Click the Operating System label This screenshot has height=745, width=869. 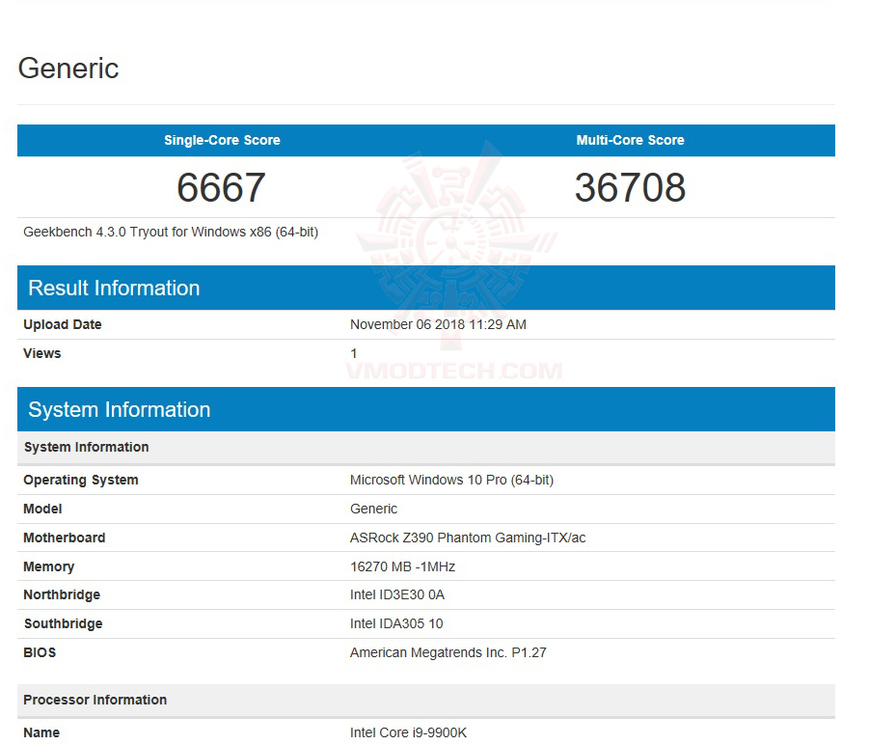pyautogui.click(x=81, y=480)
